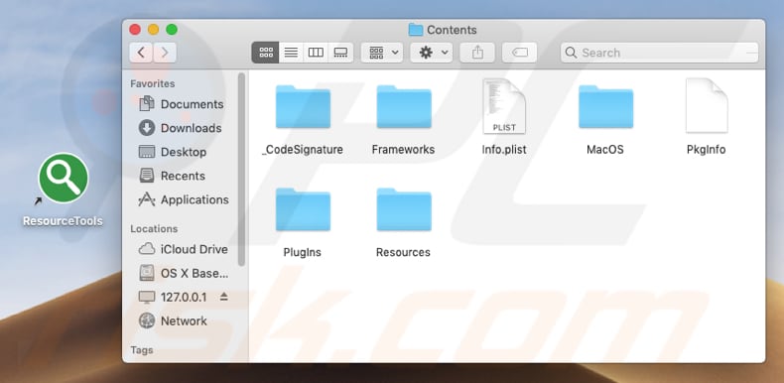Open Network in the sidebar
Viewport: 784px width, 383px height.
click(x=173, y=321)
